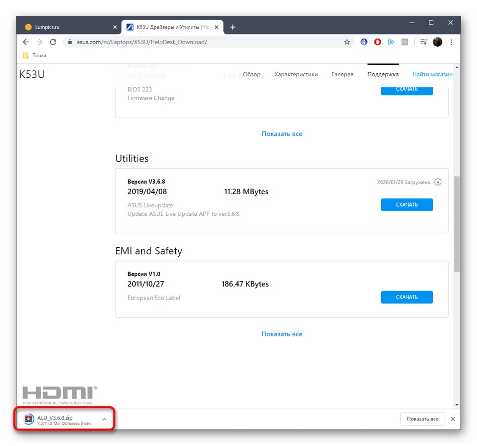The image size is (477, 446).
Task: Select the Поддержка section
Action: (383, 74)
